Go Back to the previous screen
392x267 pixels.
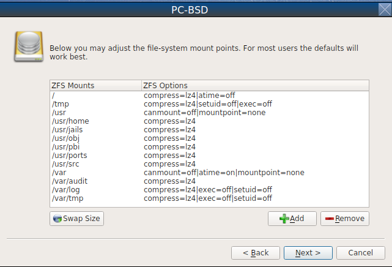click(x=256, y=253)
